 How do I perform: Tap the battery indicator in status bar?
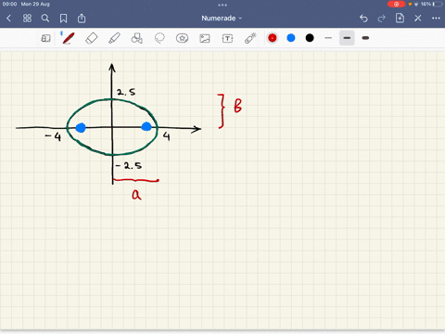tap(438, 4)
